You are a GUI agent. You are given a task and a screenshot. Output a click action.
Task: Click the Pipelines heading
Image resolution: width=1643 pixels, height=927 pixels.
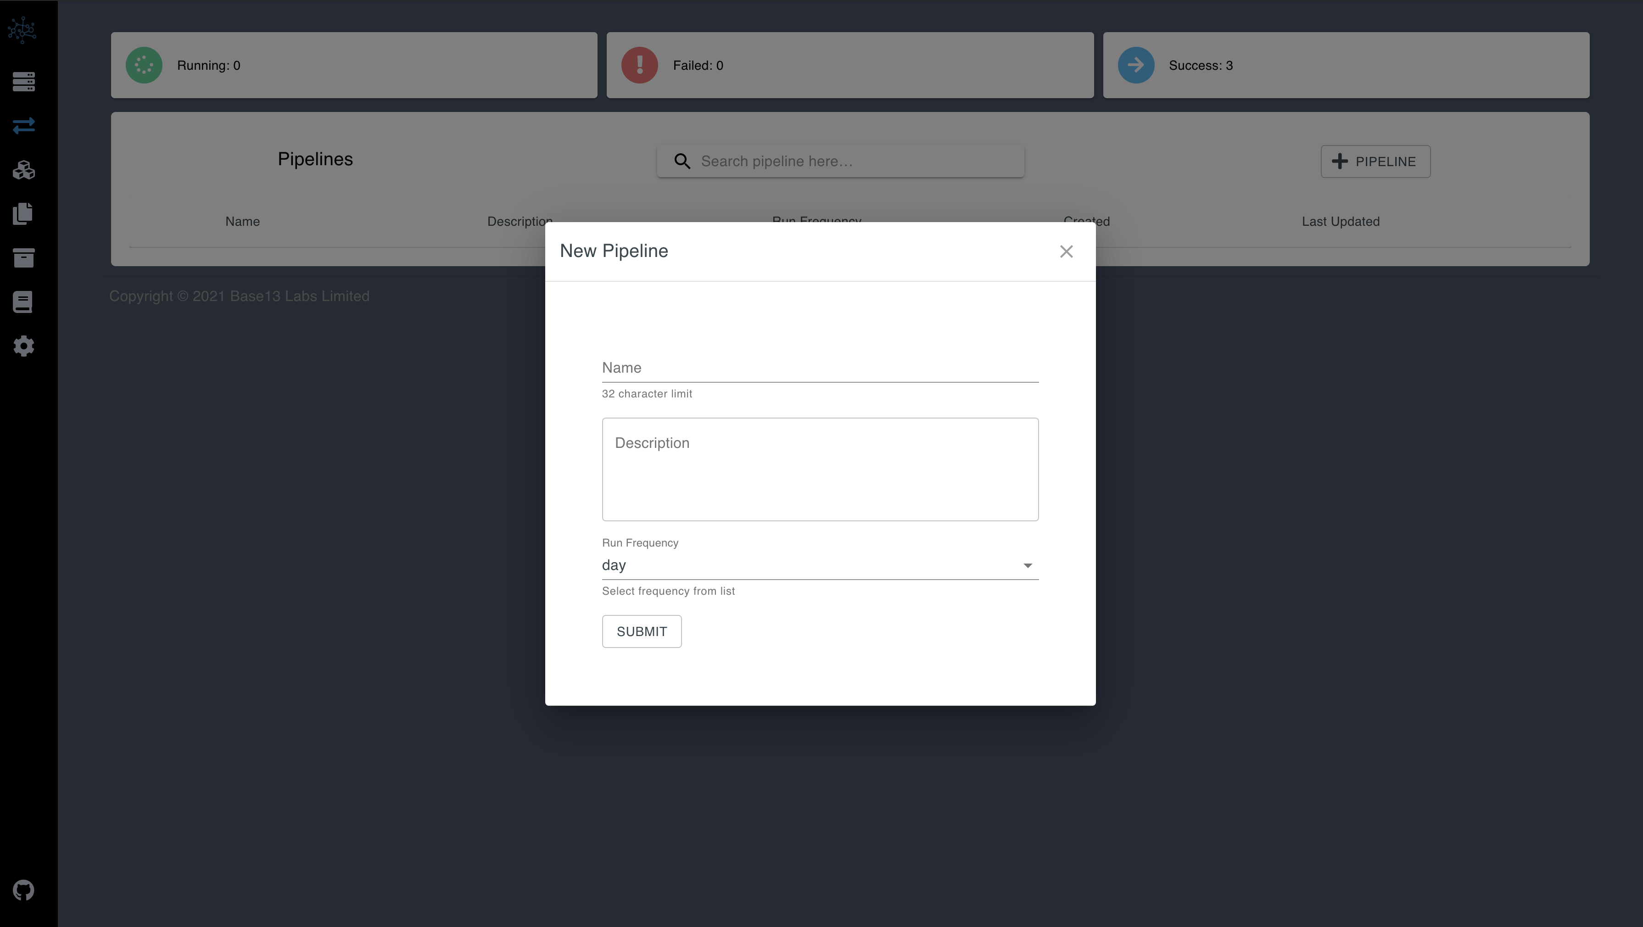point(315,160)
